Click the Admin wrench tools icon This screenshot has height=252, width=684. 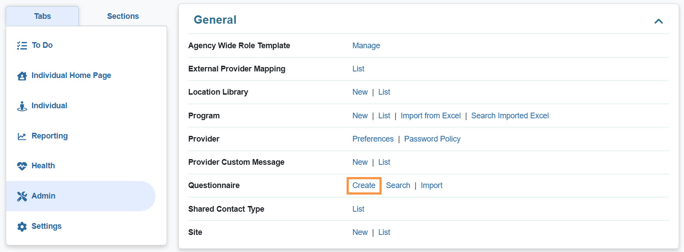[22, 196]
